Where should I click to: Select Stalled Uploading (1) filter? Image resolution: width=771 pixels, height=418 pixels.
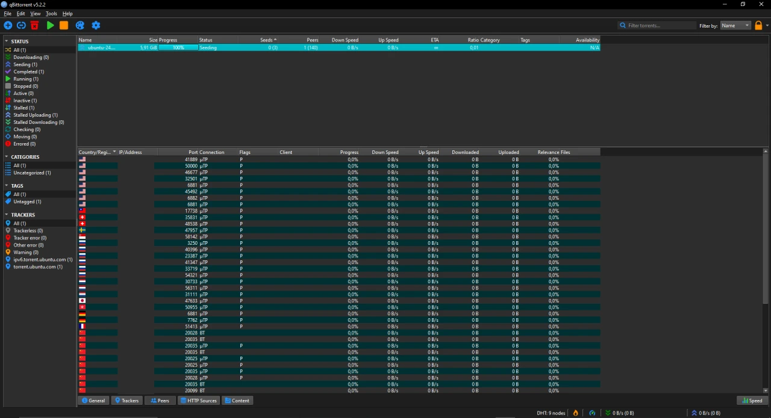[x=36, y=115]
